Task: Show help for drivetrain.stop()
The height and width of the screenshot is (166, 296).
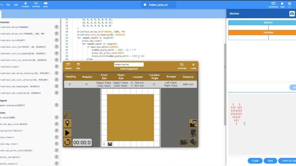Action: [56, 66]
